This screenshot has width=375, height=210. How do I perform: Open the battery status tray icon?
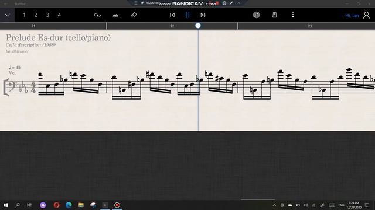(298, 205)
